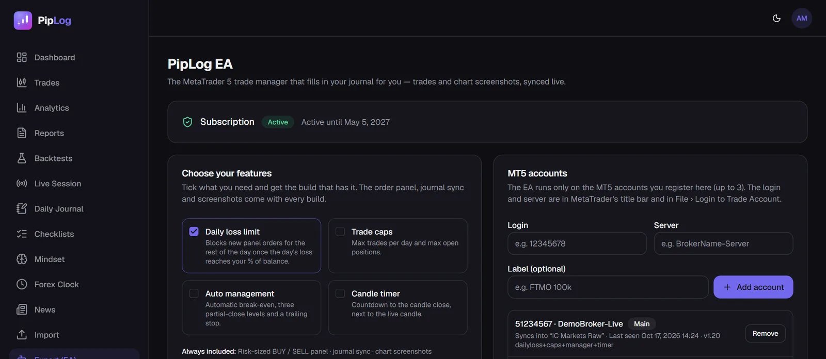Click the "Always included:" note text

(x=209, y=351)
